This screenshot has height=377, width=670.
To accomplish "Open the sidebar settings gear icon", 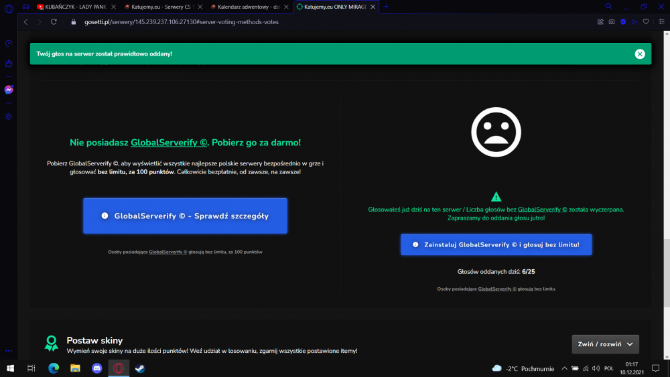I will tap(9, 117).
